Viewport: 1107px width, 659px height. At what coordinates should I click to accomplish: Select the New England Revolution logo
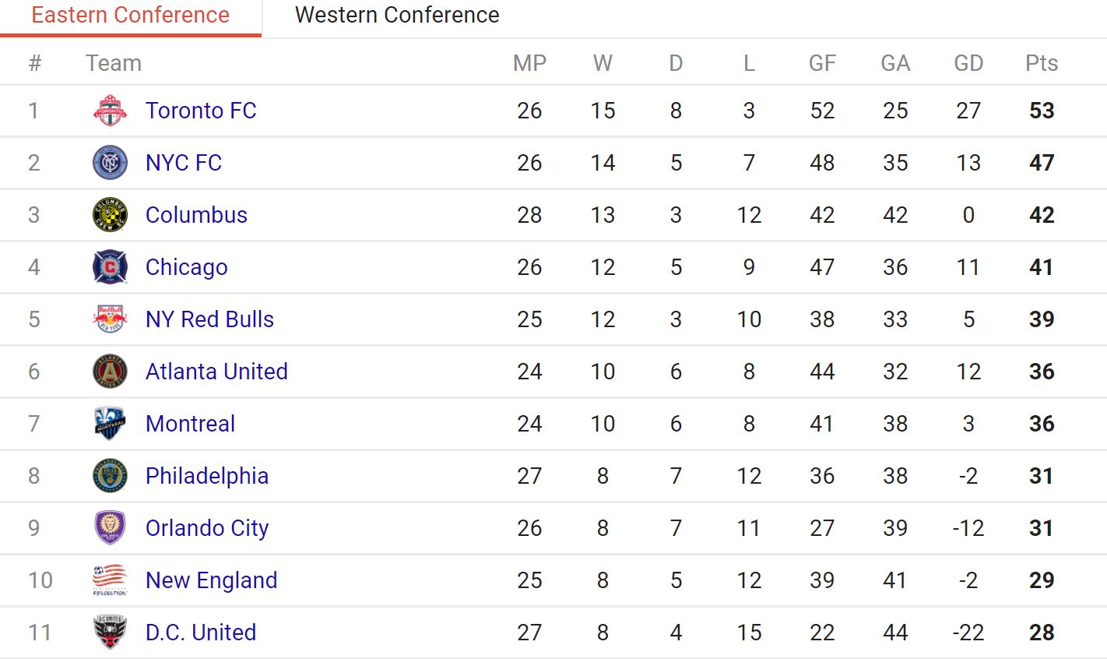(x=110, y=580)
